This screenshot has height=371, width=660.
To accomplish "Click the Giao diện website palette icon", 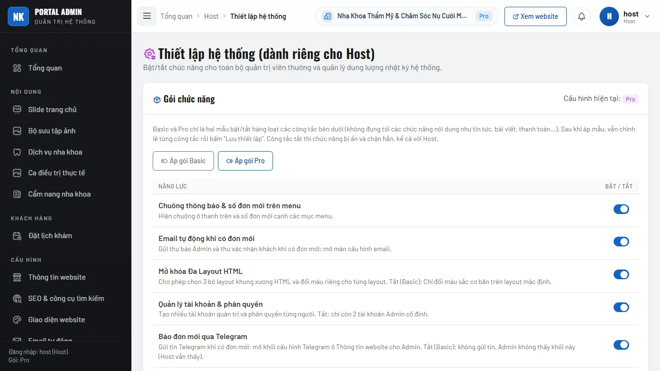I will click(17, 320).
